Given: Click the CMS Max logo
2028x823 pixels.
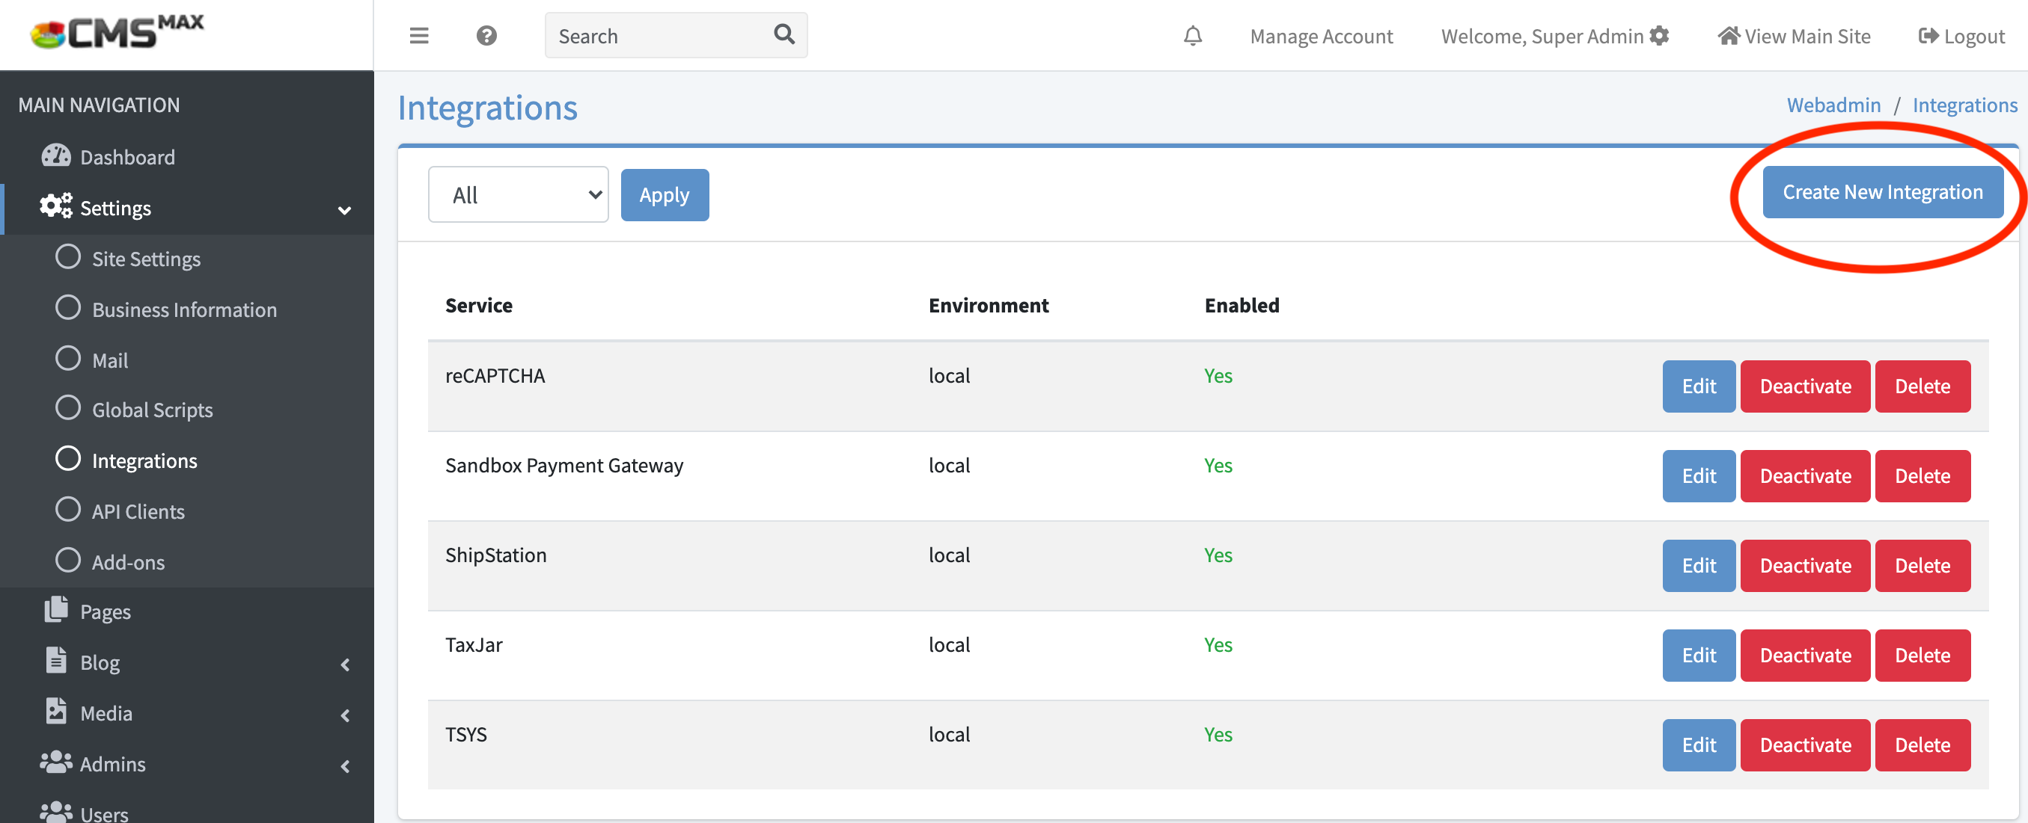Looking at the screenshot, I should [x=117, y=33].
